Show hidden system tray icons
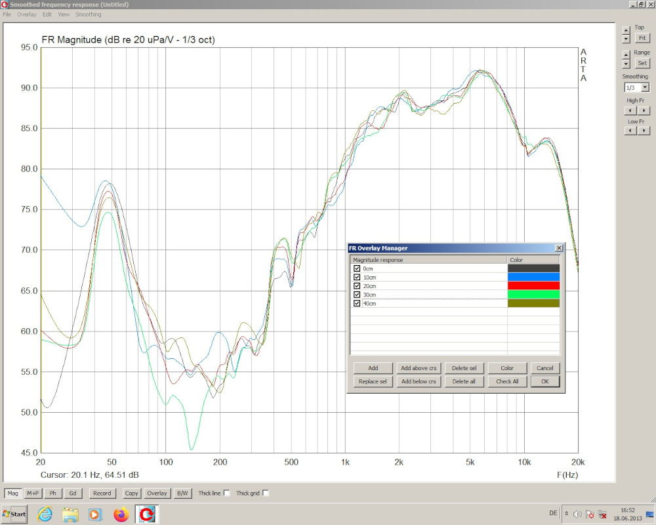Image resolution: width=656 pixels, height=525 pixels. click(x=567, y=514)
